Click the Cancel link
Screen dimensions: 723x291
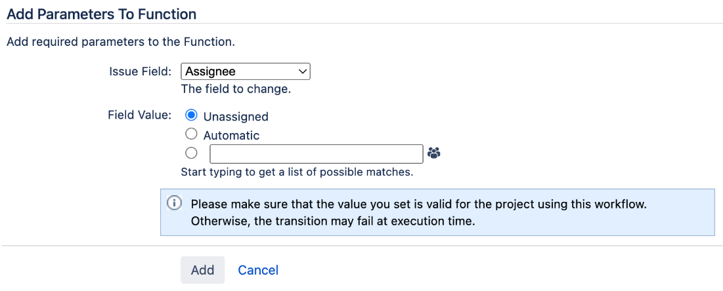(x=258, y=270)
